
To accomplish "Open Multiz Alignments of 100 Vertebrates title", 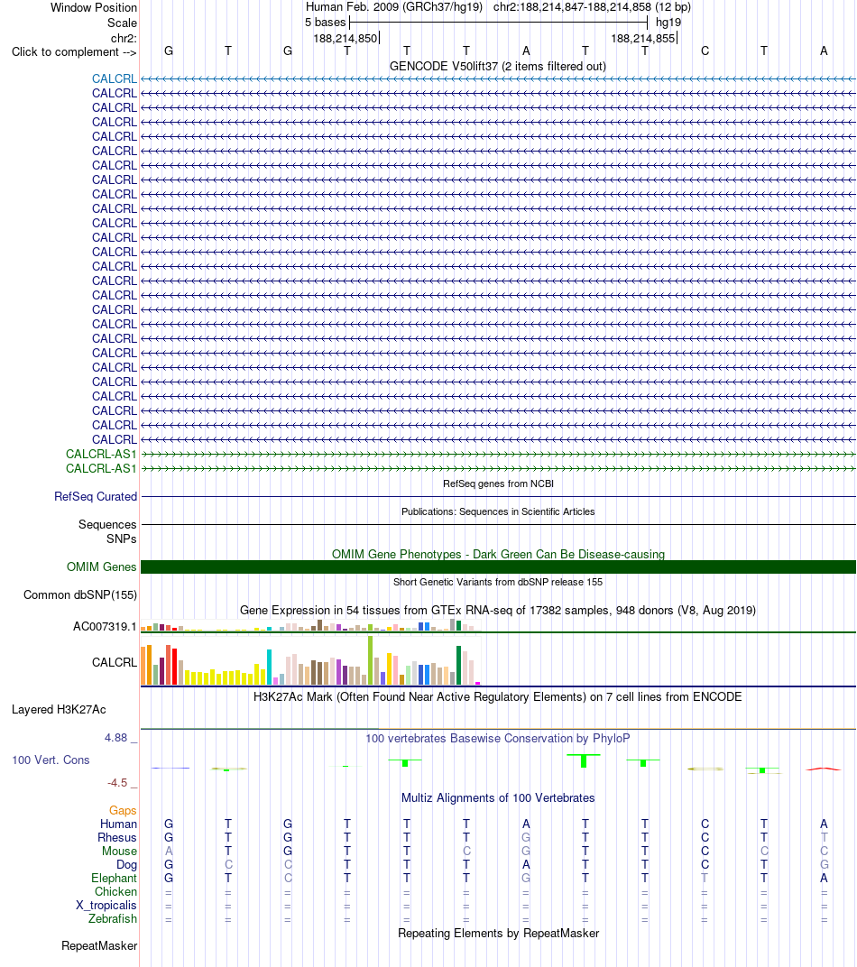I will [498, 797].
